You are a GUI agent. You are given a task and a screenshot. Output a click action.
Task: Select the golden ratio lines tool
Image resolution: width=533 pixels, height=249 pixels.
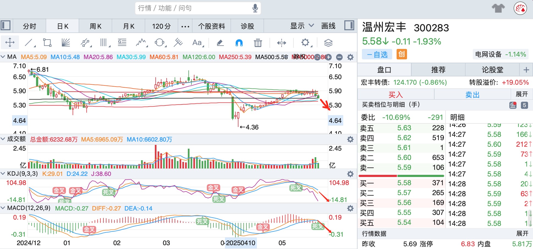122,43
